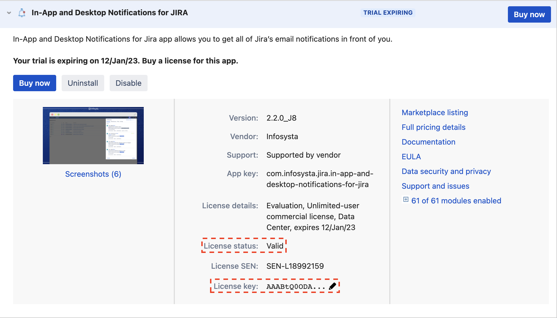
Task: Click 61 of 61 modules enabled
Action: (456, 201)
